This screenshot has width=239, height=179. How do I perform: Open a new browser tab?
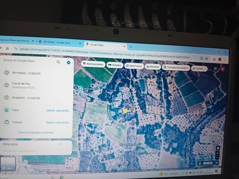[x=130, y=47]
